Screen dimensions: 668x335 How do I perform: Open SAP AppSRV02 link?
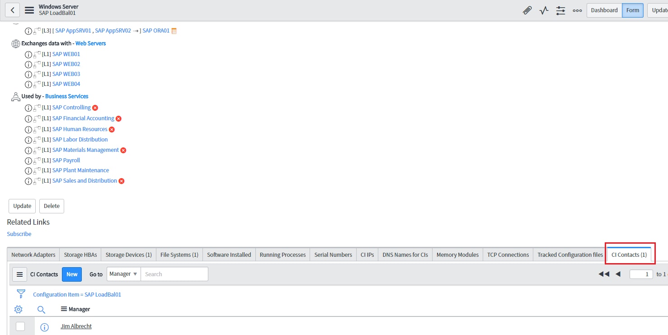(113, 31)
